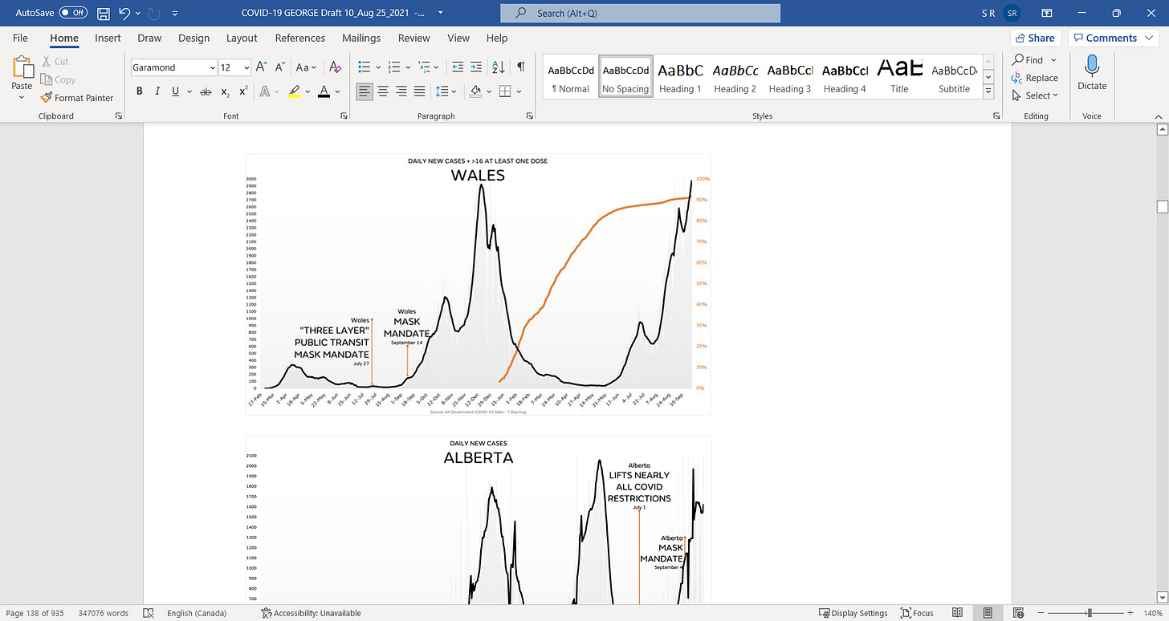Click the Undo arrow icon
Screen dimensions: 1169x621
(x=124, y=13)
